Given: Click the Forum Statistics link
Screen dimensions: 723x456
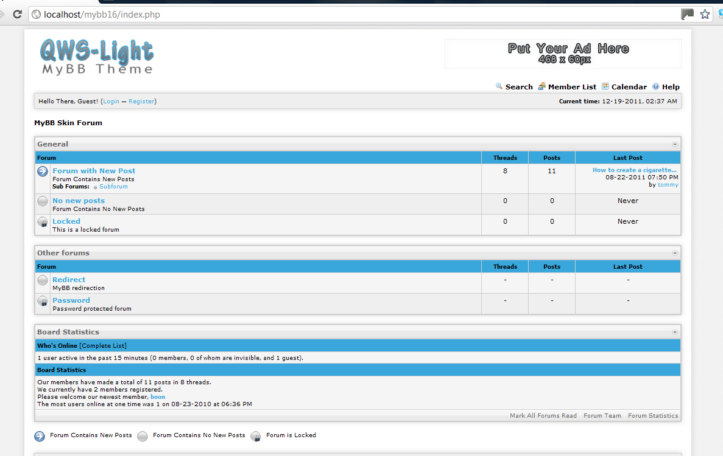Looking at the screenshot, I should (653, 415).
